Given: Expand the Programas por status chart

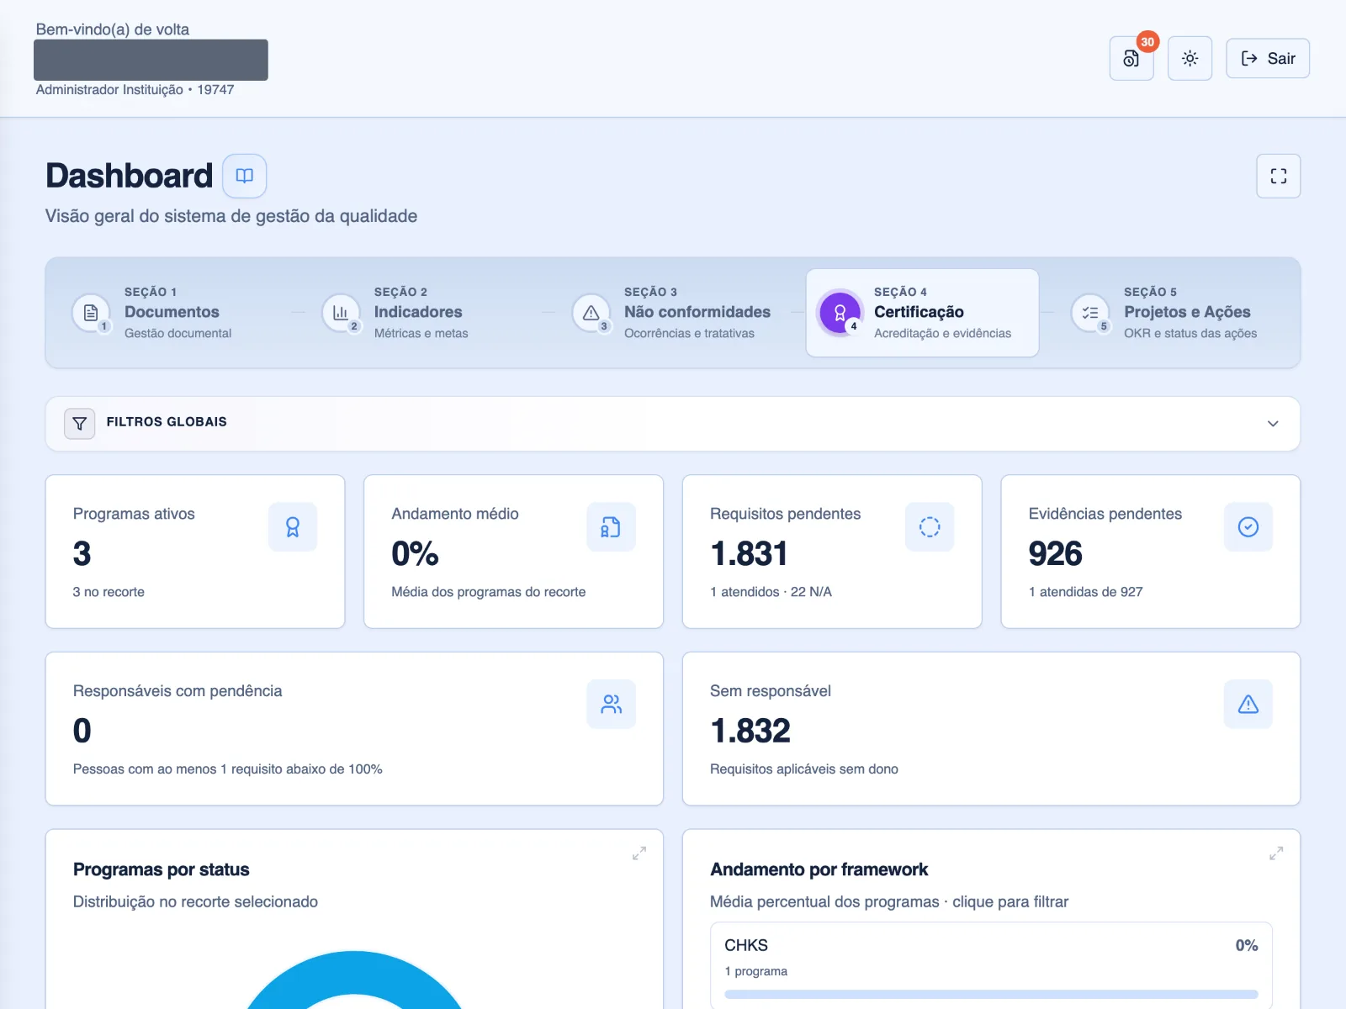Looking at the screenshot, I should coord(639,853).
